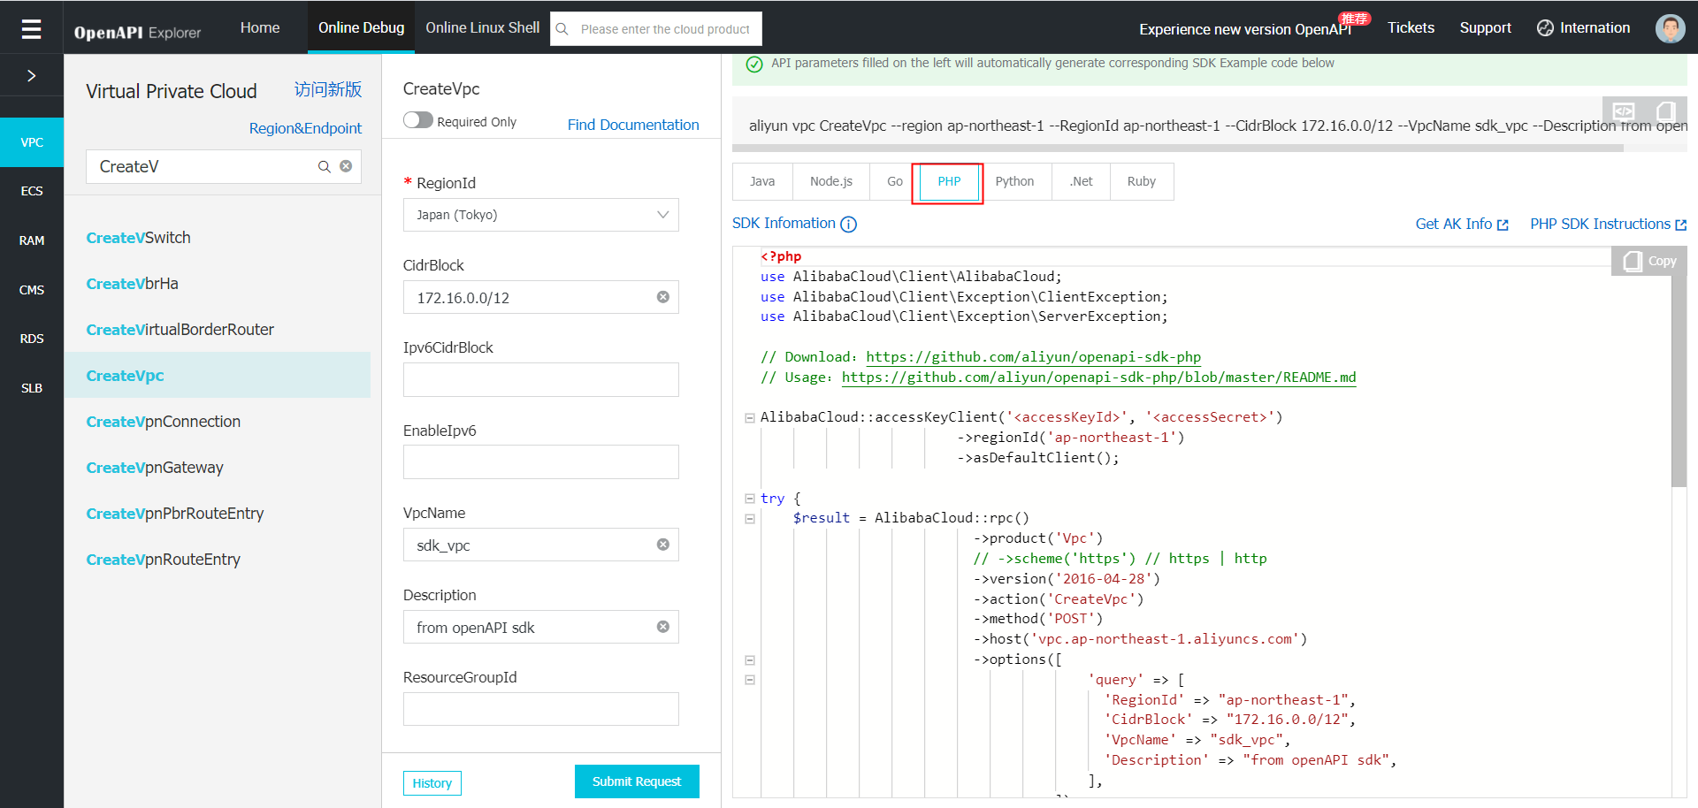Screen dimensions: 1698x808
Task: Open SLB product in sidebar
Action: 32,388
